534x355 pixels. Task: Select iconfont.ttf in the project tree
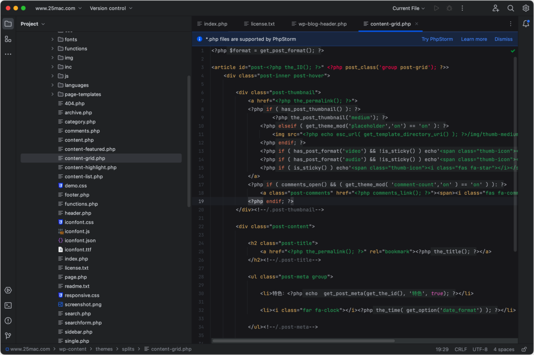coord(78,250)
